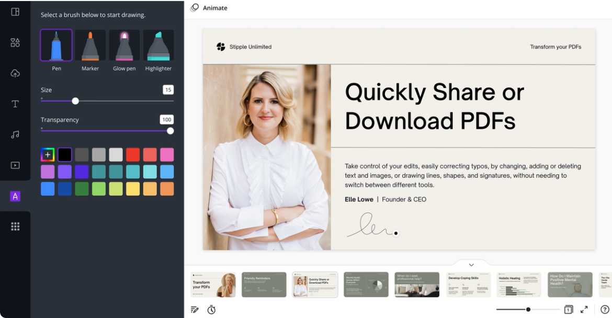612x318 pixels.
Task: Select the Transform your PDFs page thumbnail
Action: 212,284
